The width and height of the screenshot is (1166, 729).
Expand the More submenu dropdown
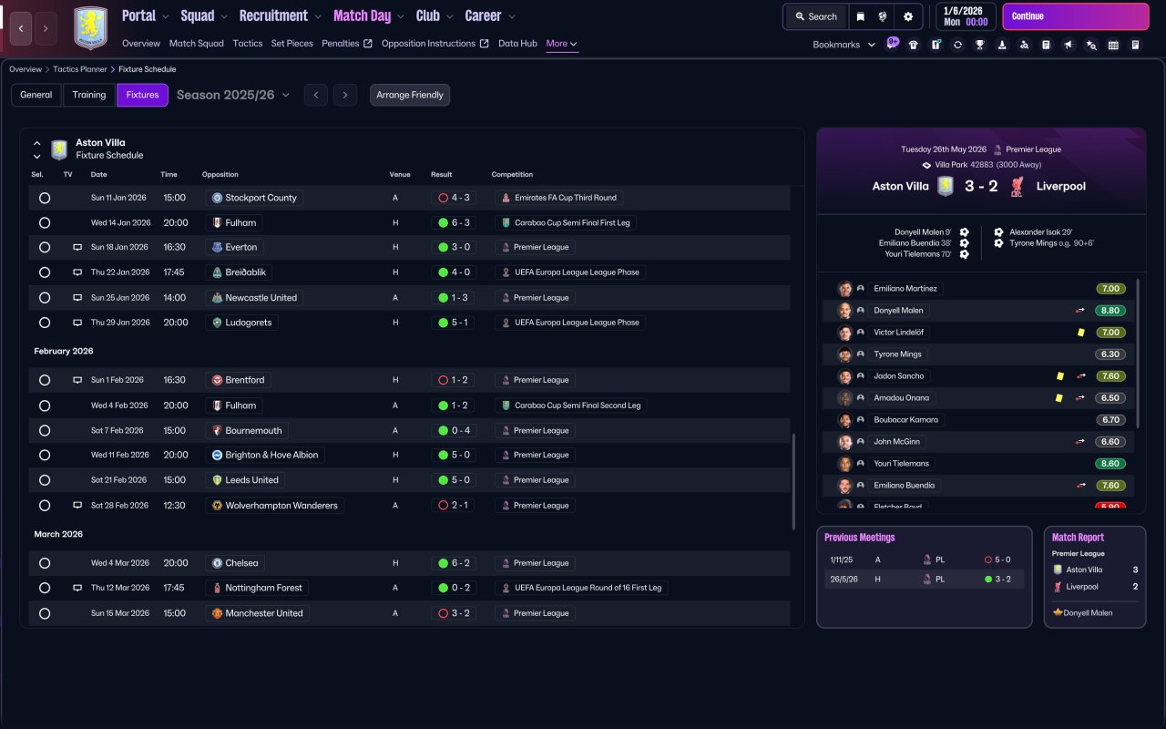coord(561,44)
